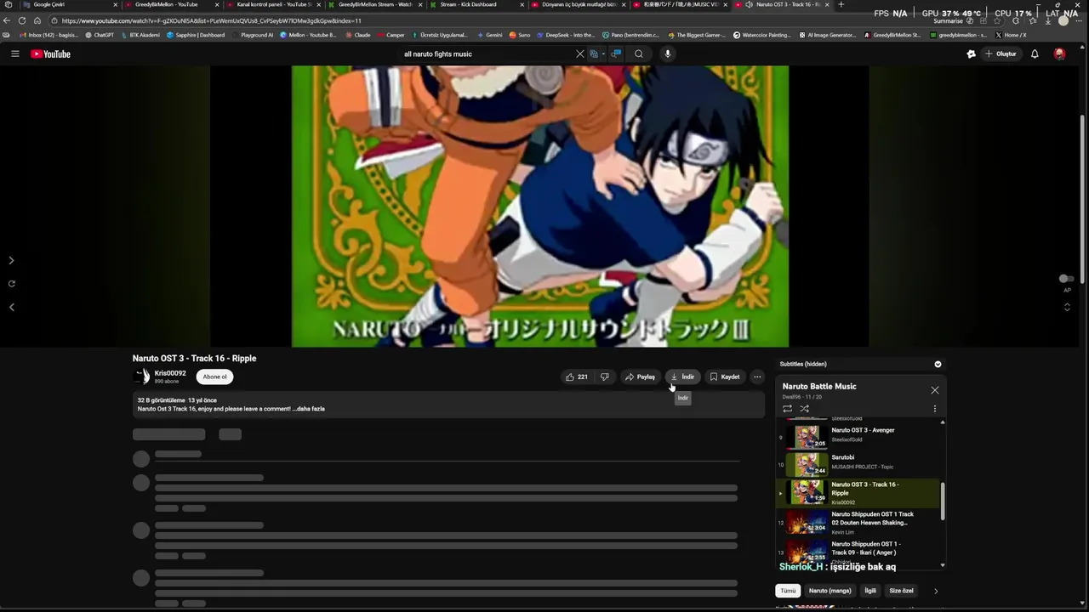Click the left side panel reload icon
1089x612 pixels.
tap(11, 284)
